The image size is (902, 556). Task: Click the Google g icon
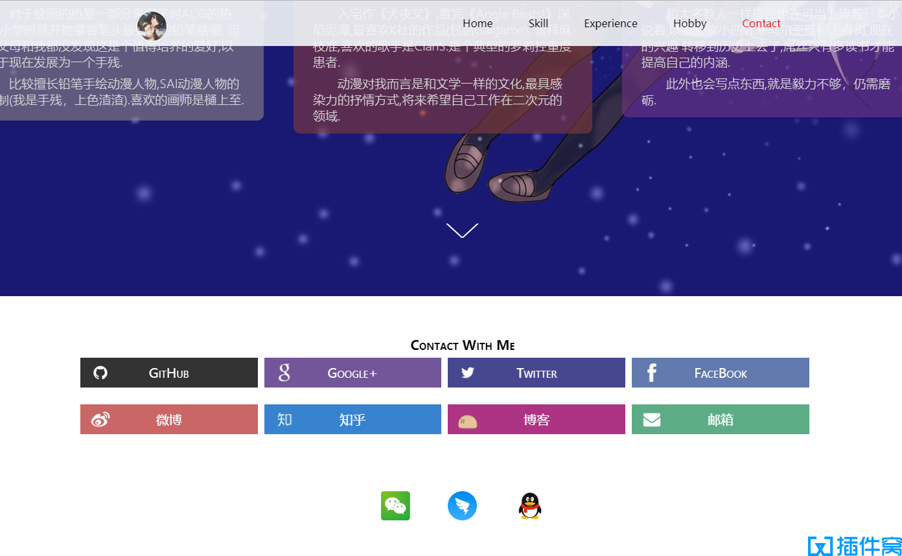[x=284, y=373]
